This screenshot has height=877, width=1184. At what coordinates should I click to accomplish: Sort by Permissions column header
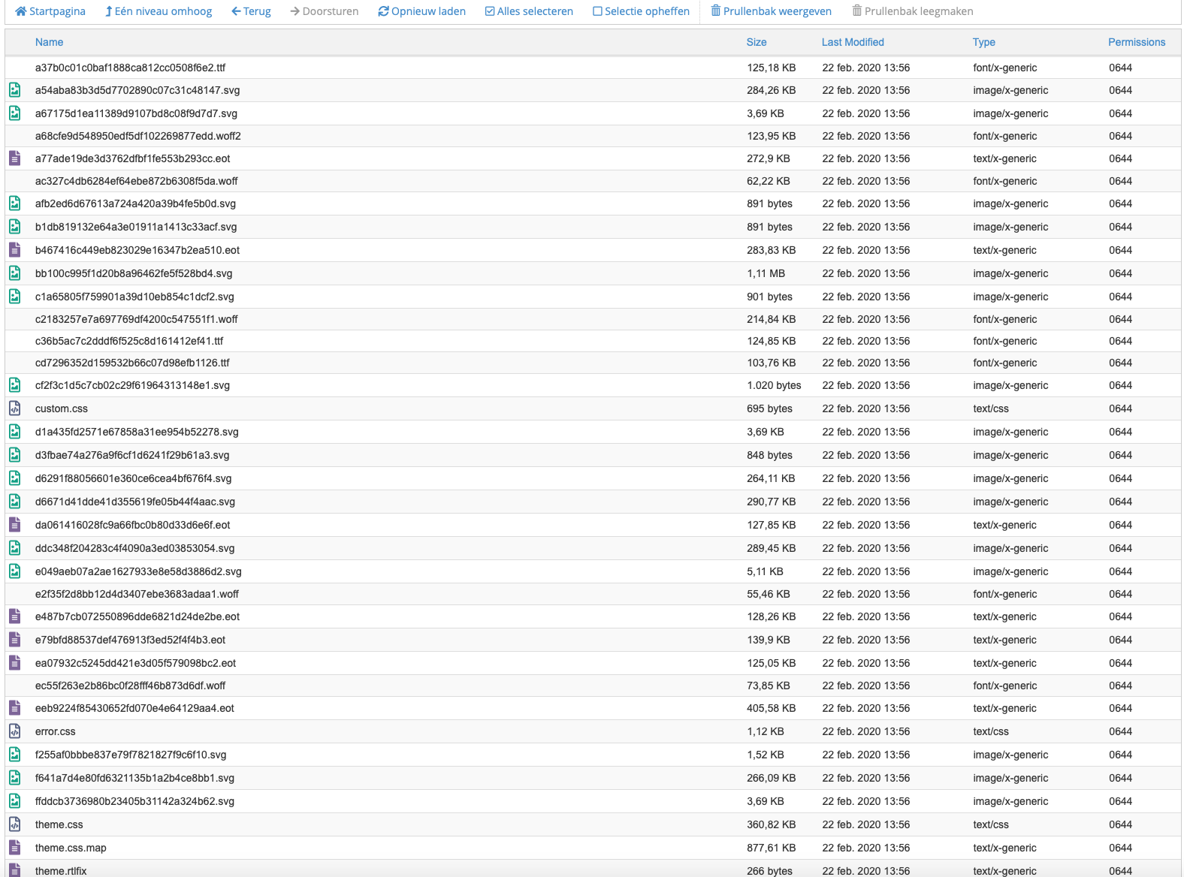pos(1137,42)
